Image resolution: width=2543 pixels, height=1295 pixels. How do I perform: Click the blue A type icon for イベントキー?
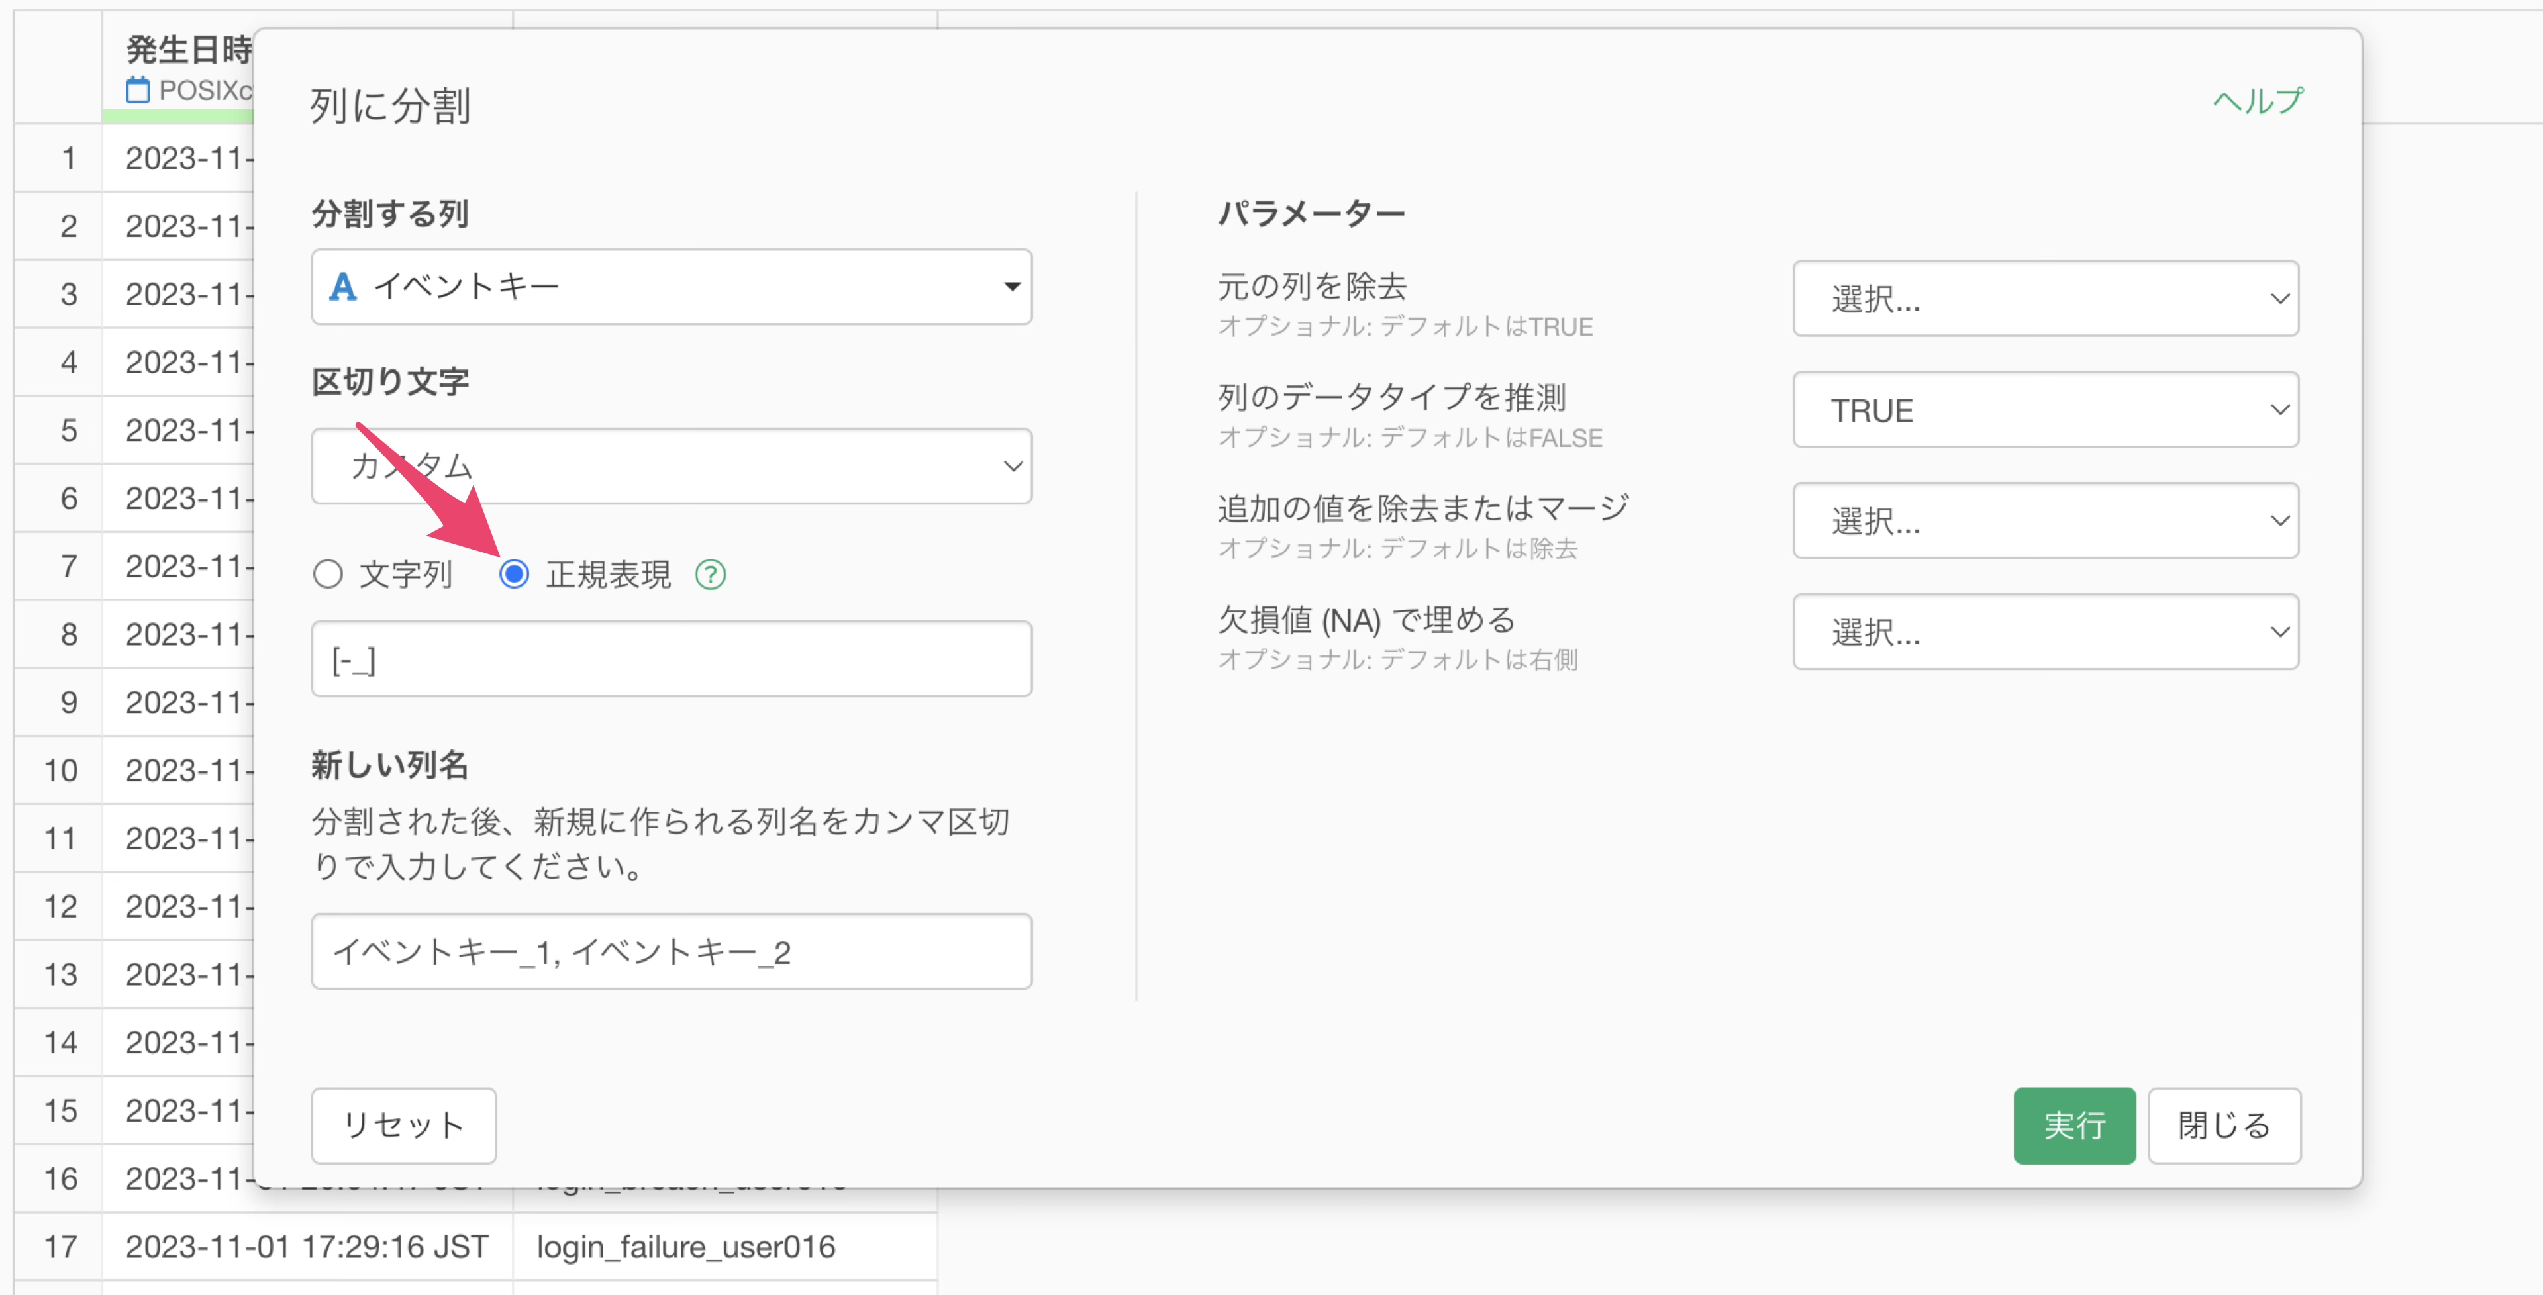[x=342, y=286]
